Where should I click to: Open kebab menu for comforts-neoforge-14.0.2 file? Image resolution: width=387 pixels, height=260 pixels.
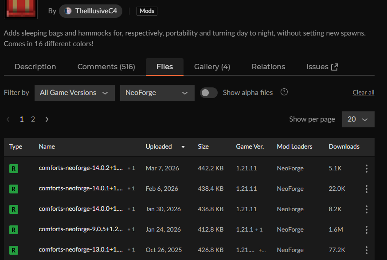click(366, 168)
